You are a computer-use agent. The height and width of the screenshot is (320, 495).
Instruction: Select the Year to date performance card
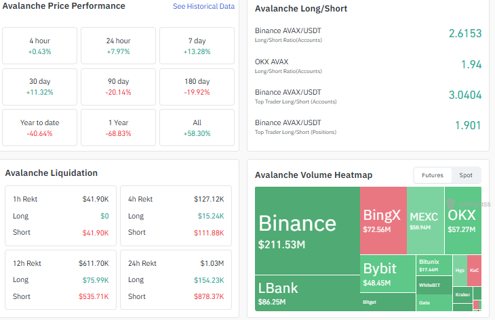point(40,128)
